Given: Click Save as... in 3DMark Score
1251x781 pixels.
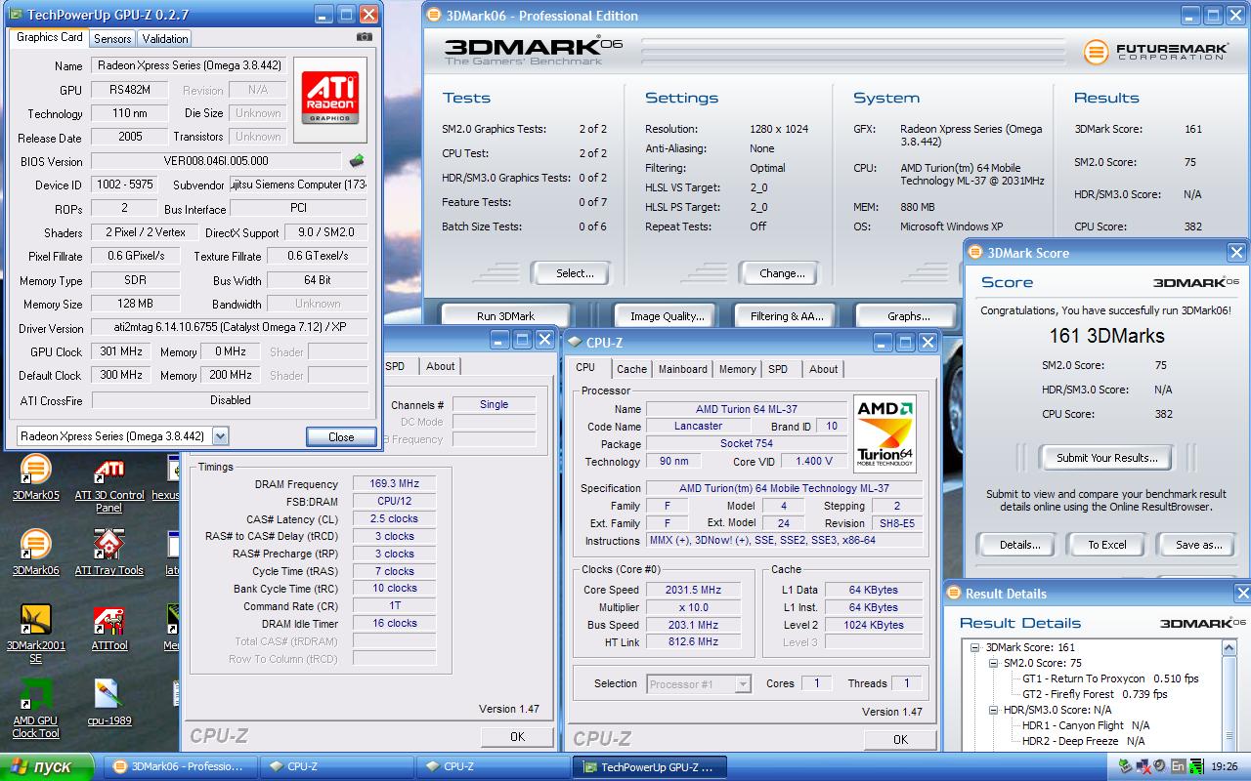Looking at the screenshot, I should click(1198, 545).
